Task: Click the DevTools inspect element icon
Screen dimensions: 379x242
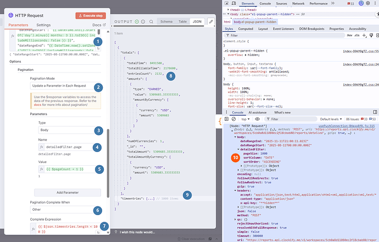Action: point(226,3)
